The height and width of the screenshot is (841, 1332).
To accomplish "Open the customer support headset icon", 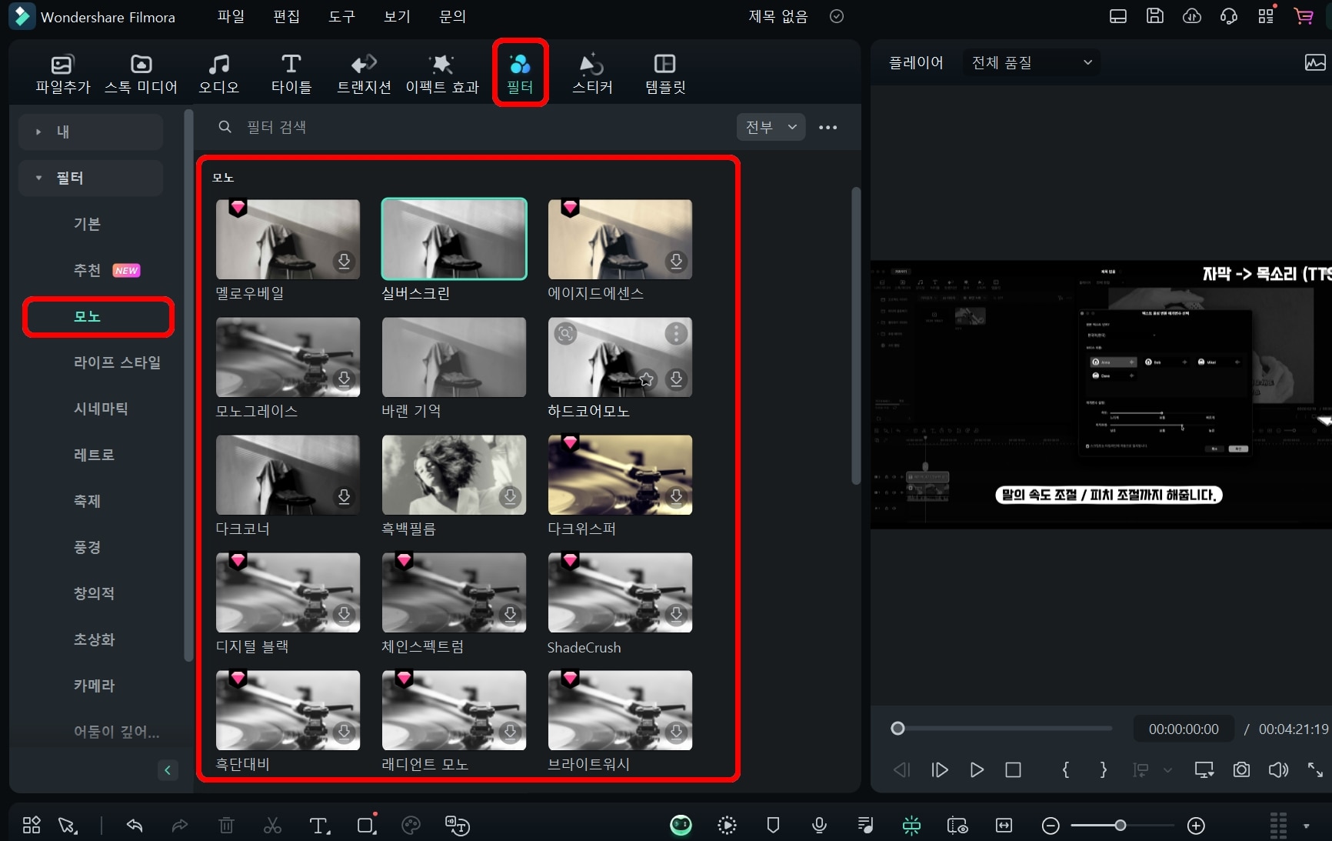I will (x=1229, y=16).
